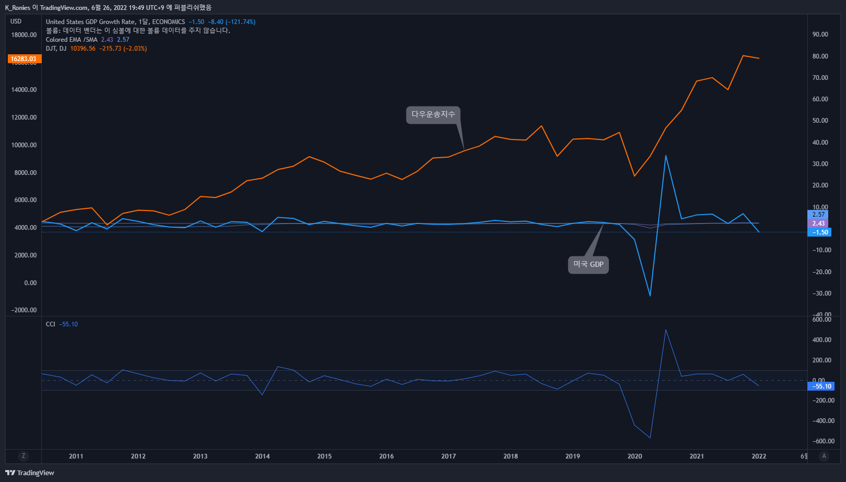Select the DJT, DJ symbol legend
This screenshot has height=482, width=846.
pyautogui.click(x=56, y=49)
